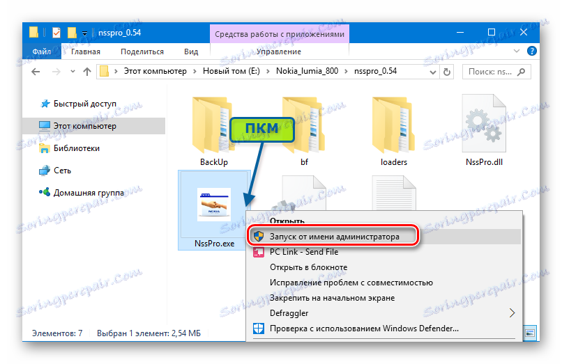562x364 pixels.
Task: Click the PC Link Send File icon
Action: [x=259, y=252]
